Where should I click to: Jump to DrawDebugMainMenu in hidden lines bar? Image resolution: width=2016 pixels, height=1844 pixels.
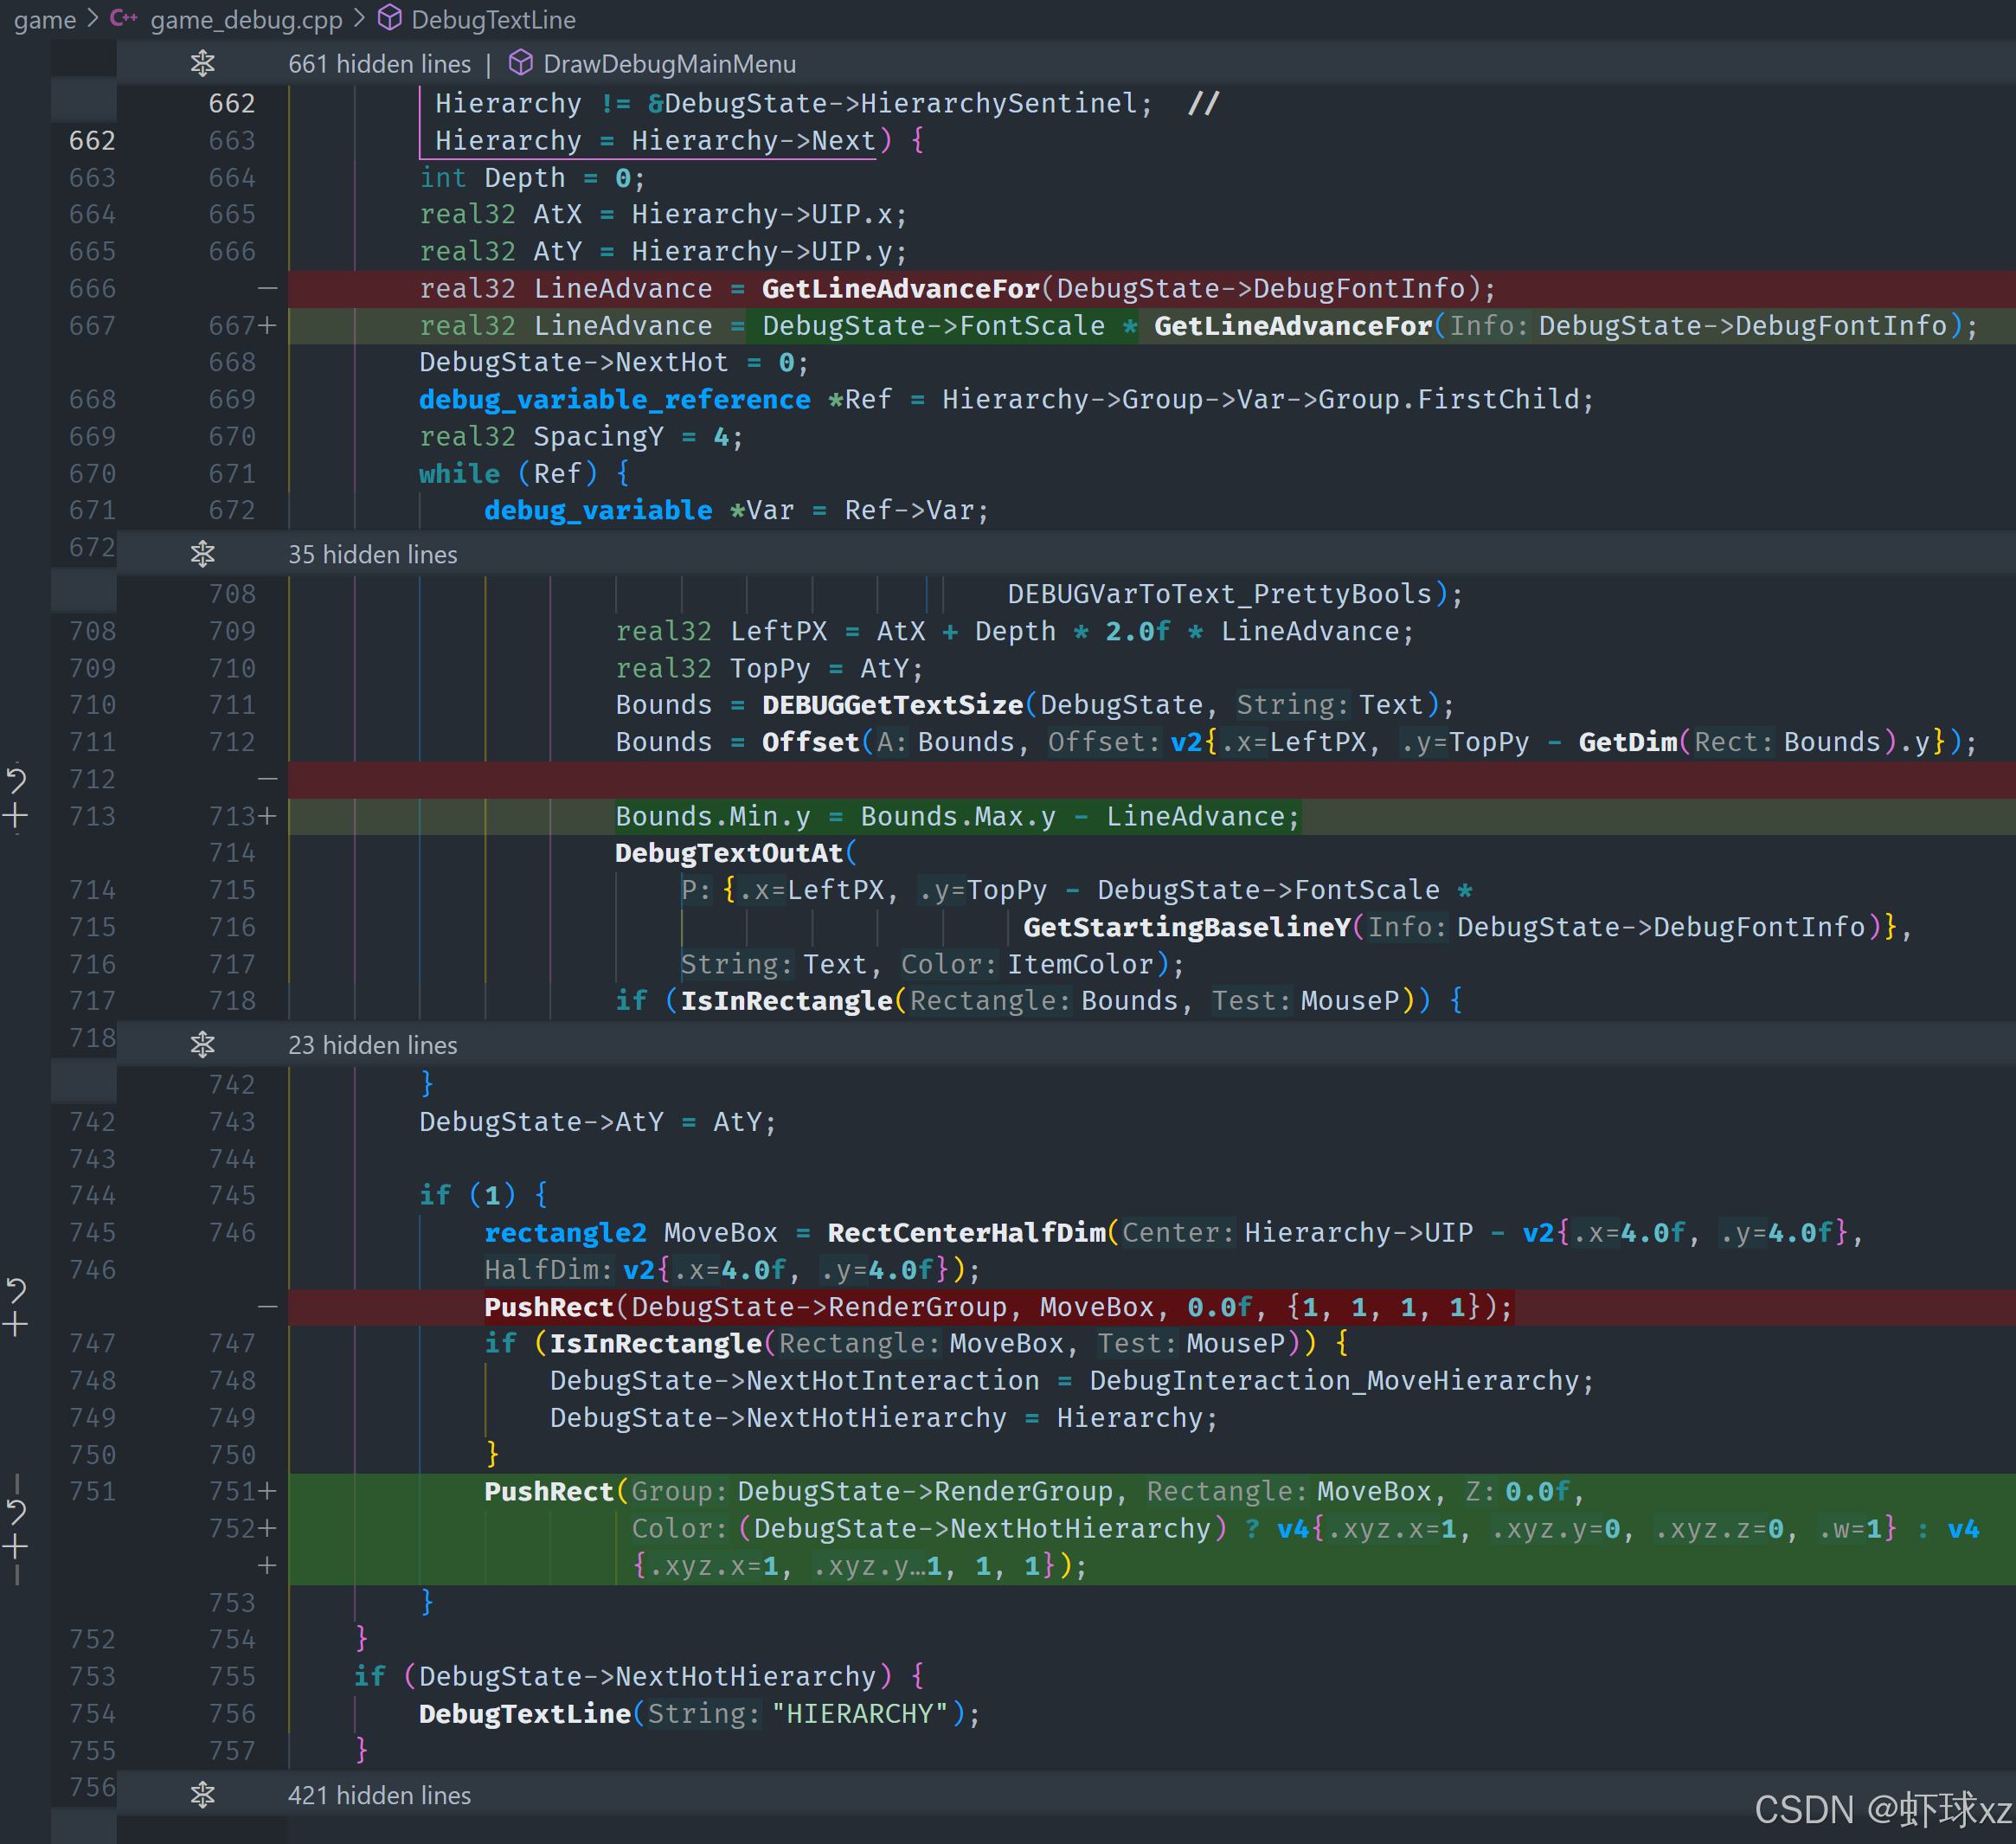[x=668, y=64]
